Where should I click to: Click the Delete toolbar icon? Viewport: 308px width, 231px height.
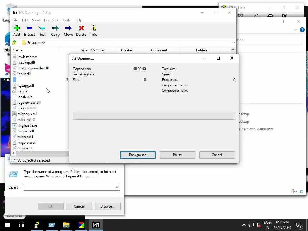[x=81, y=28]
